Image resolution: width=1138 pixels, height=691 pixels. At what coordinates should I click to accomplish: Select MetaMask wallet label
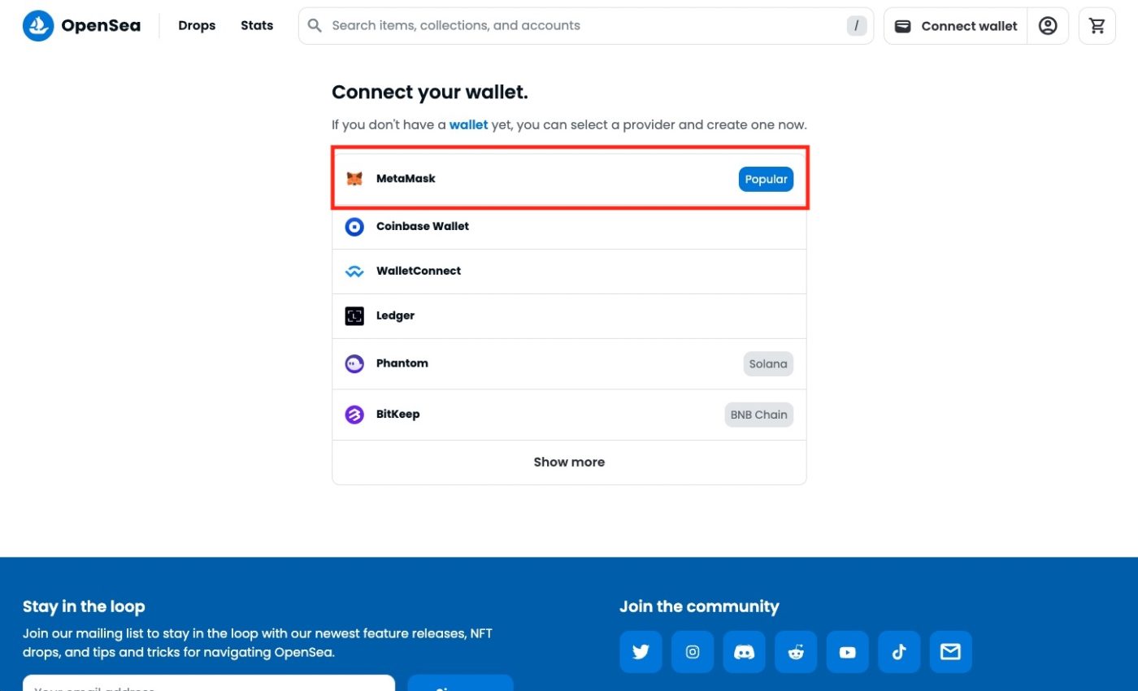(x=406, y=179)
